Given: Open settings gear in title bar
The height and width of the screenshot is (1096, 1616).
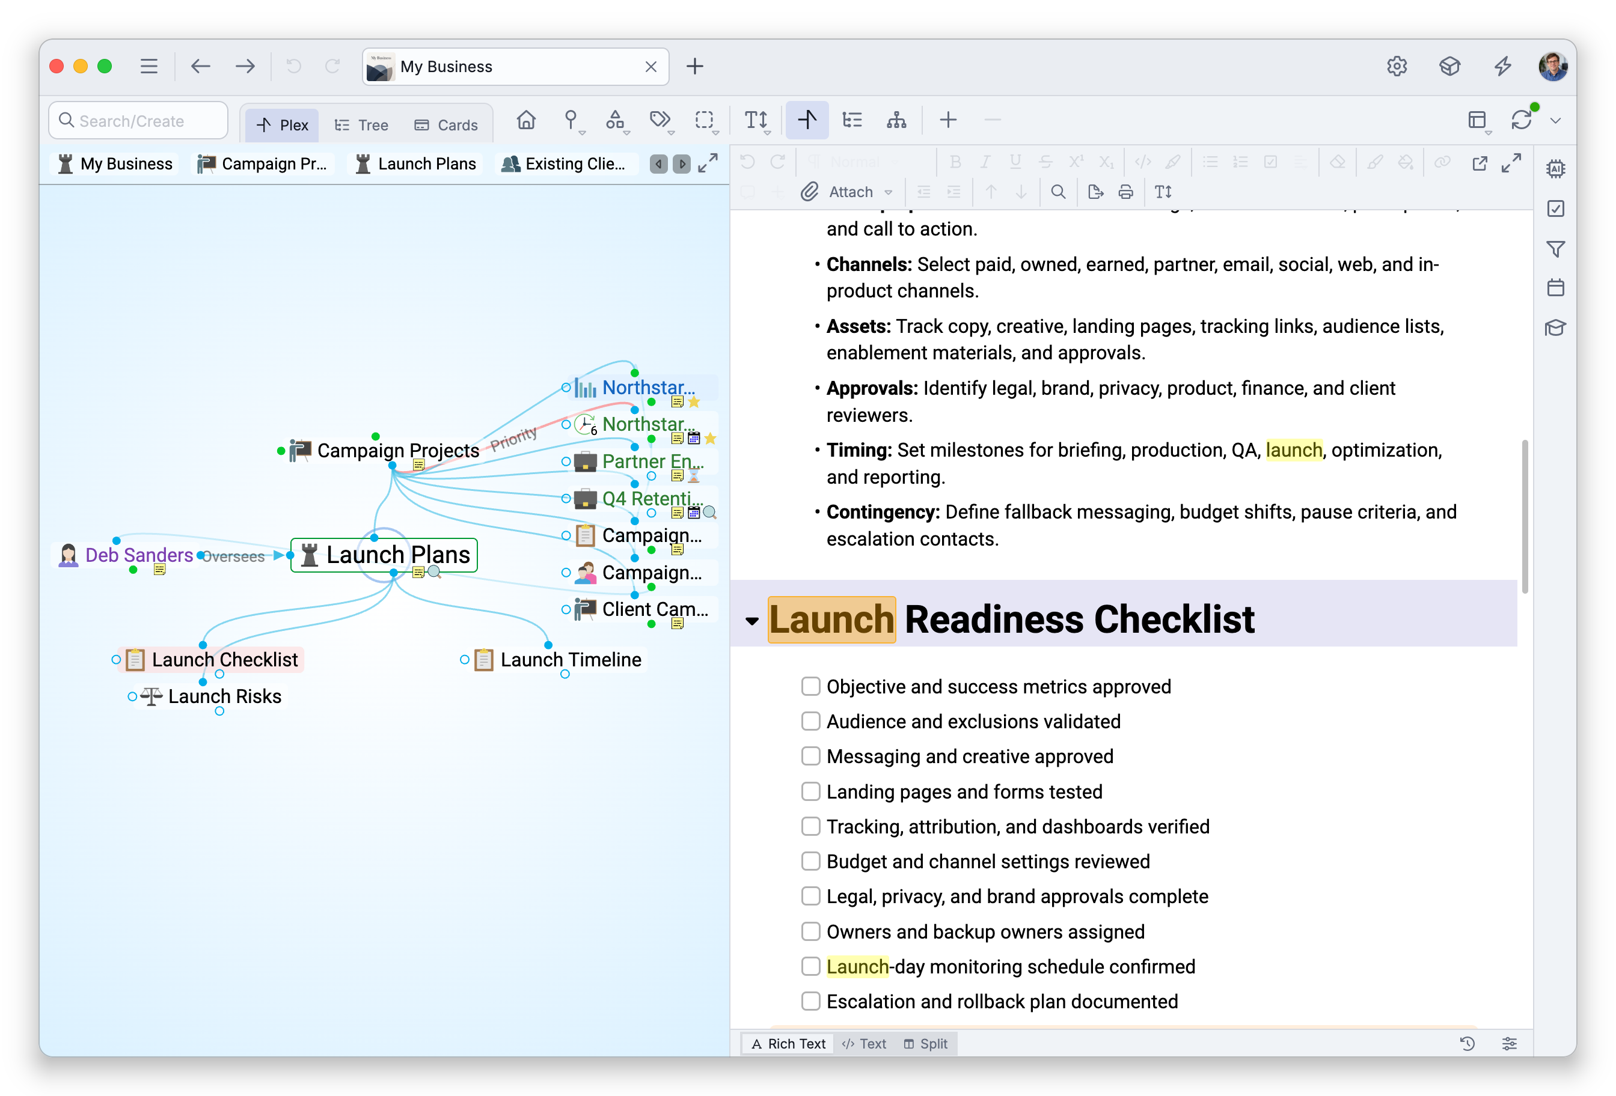Looking at the screenshot, I should tap(1397, 66).
